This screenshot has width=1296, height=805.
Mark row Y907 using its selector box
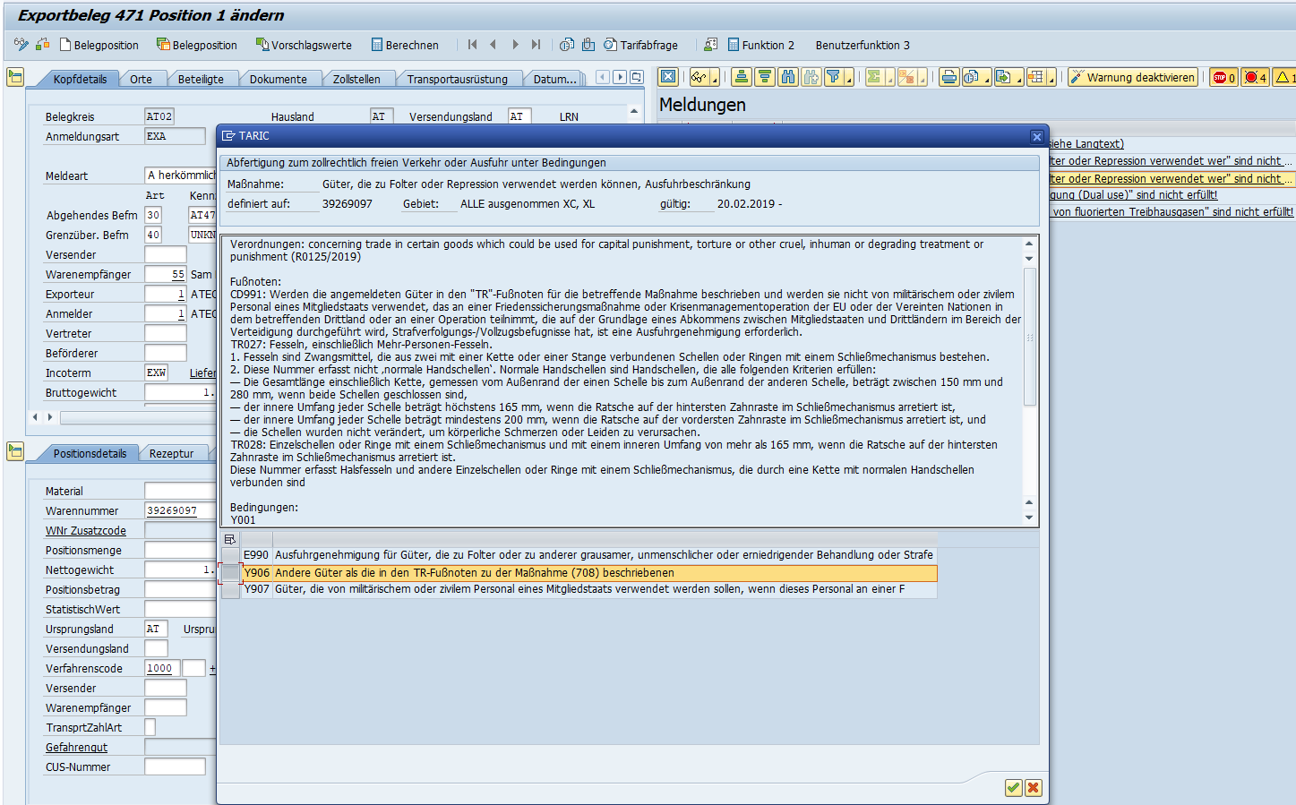tap(230, 590)
